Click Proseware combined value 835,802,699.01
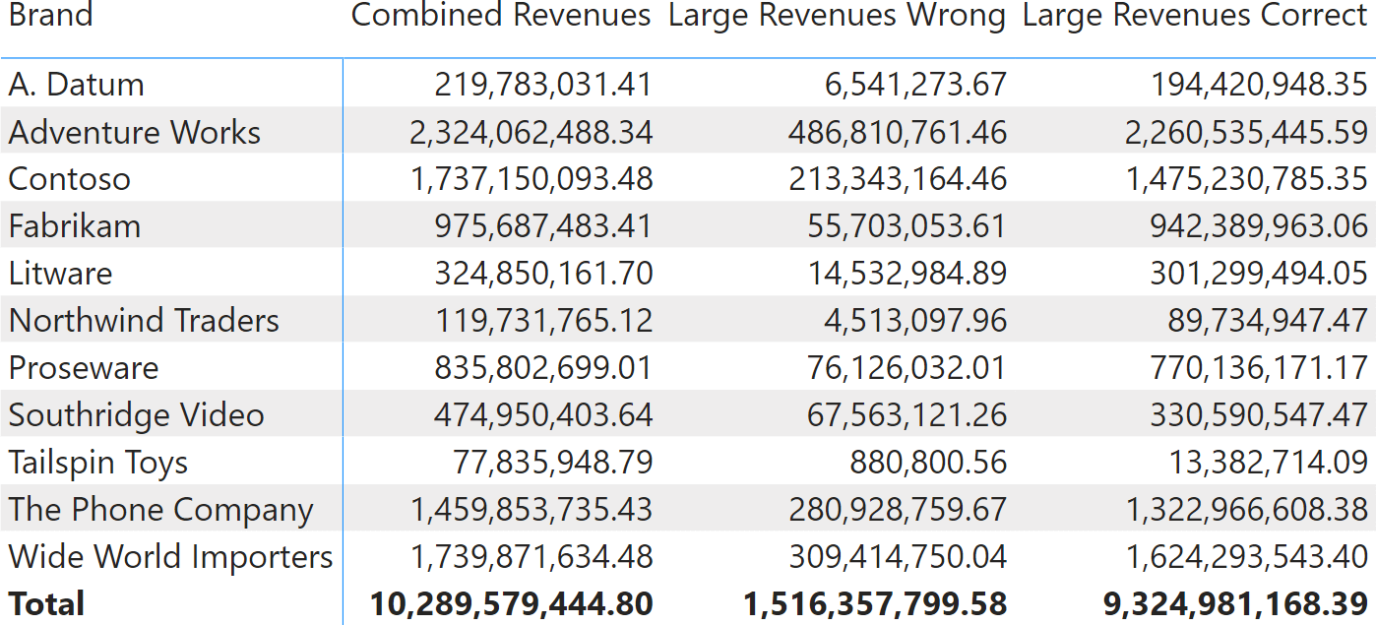Image resolution: width=1376 pixels, height=625 pixels. pyautogui.click(x=543, y=368)
